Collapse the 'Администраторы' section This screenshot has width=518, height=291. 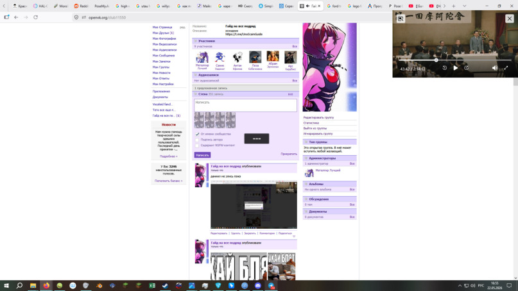coord(306,158)
